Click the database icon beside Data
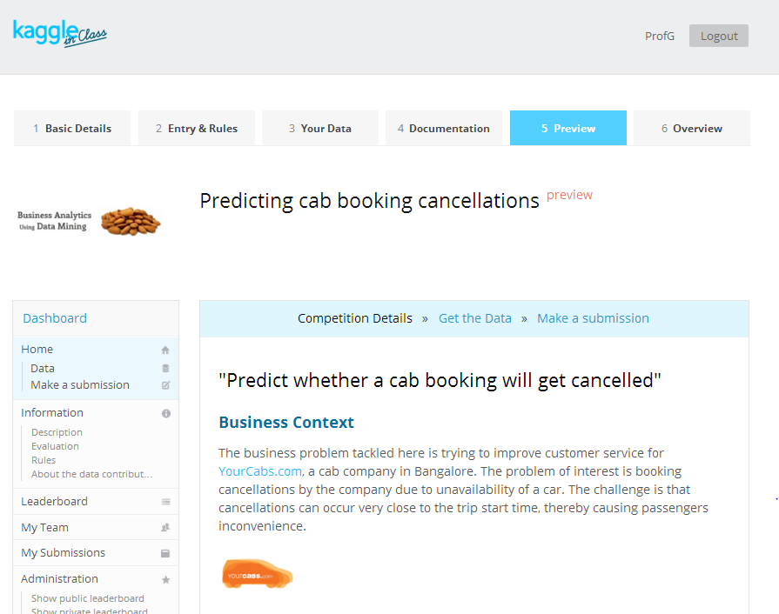Viewport: 779px width, 614px height. [165, 368]
